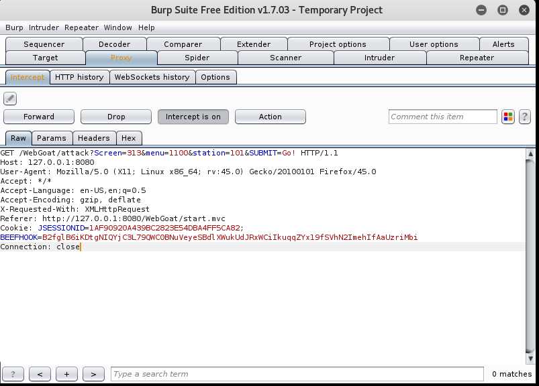Go to previous search match
Screen dimensions: 539x386
[40, 374]
